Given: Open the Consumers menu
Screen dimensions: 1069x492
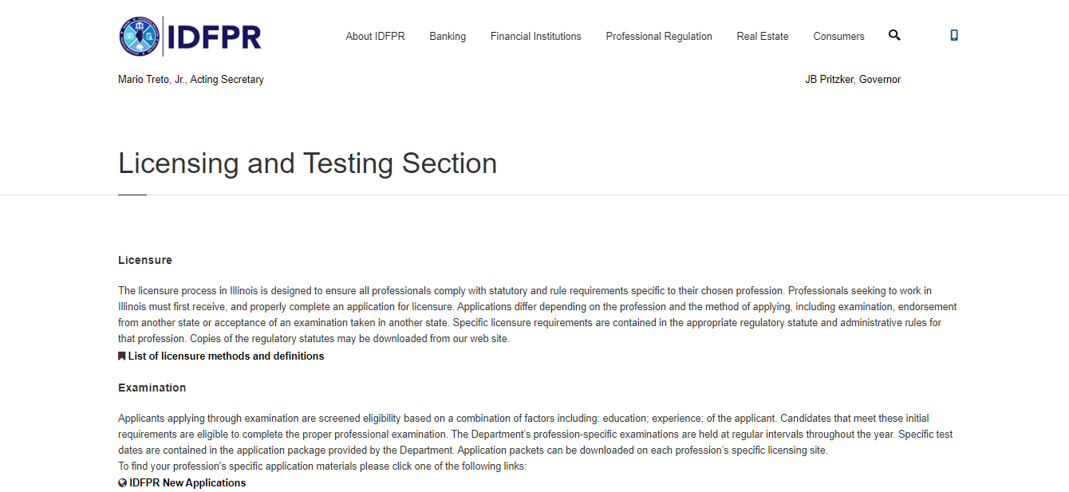Looking at the screenshot, I should 838,35.
